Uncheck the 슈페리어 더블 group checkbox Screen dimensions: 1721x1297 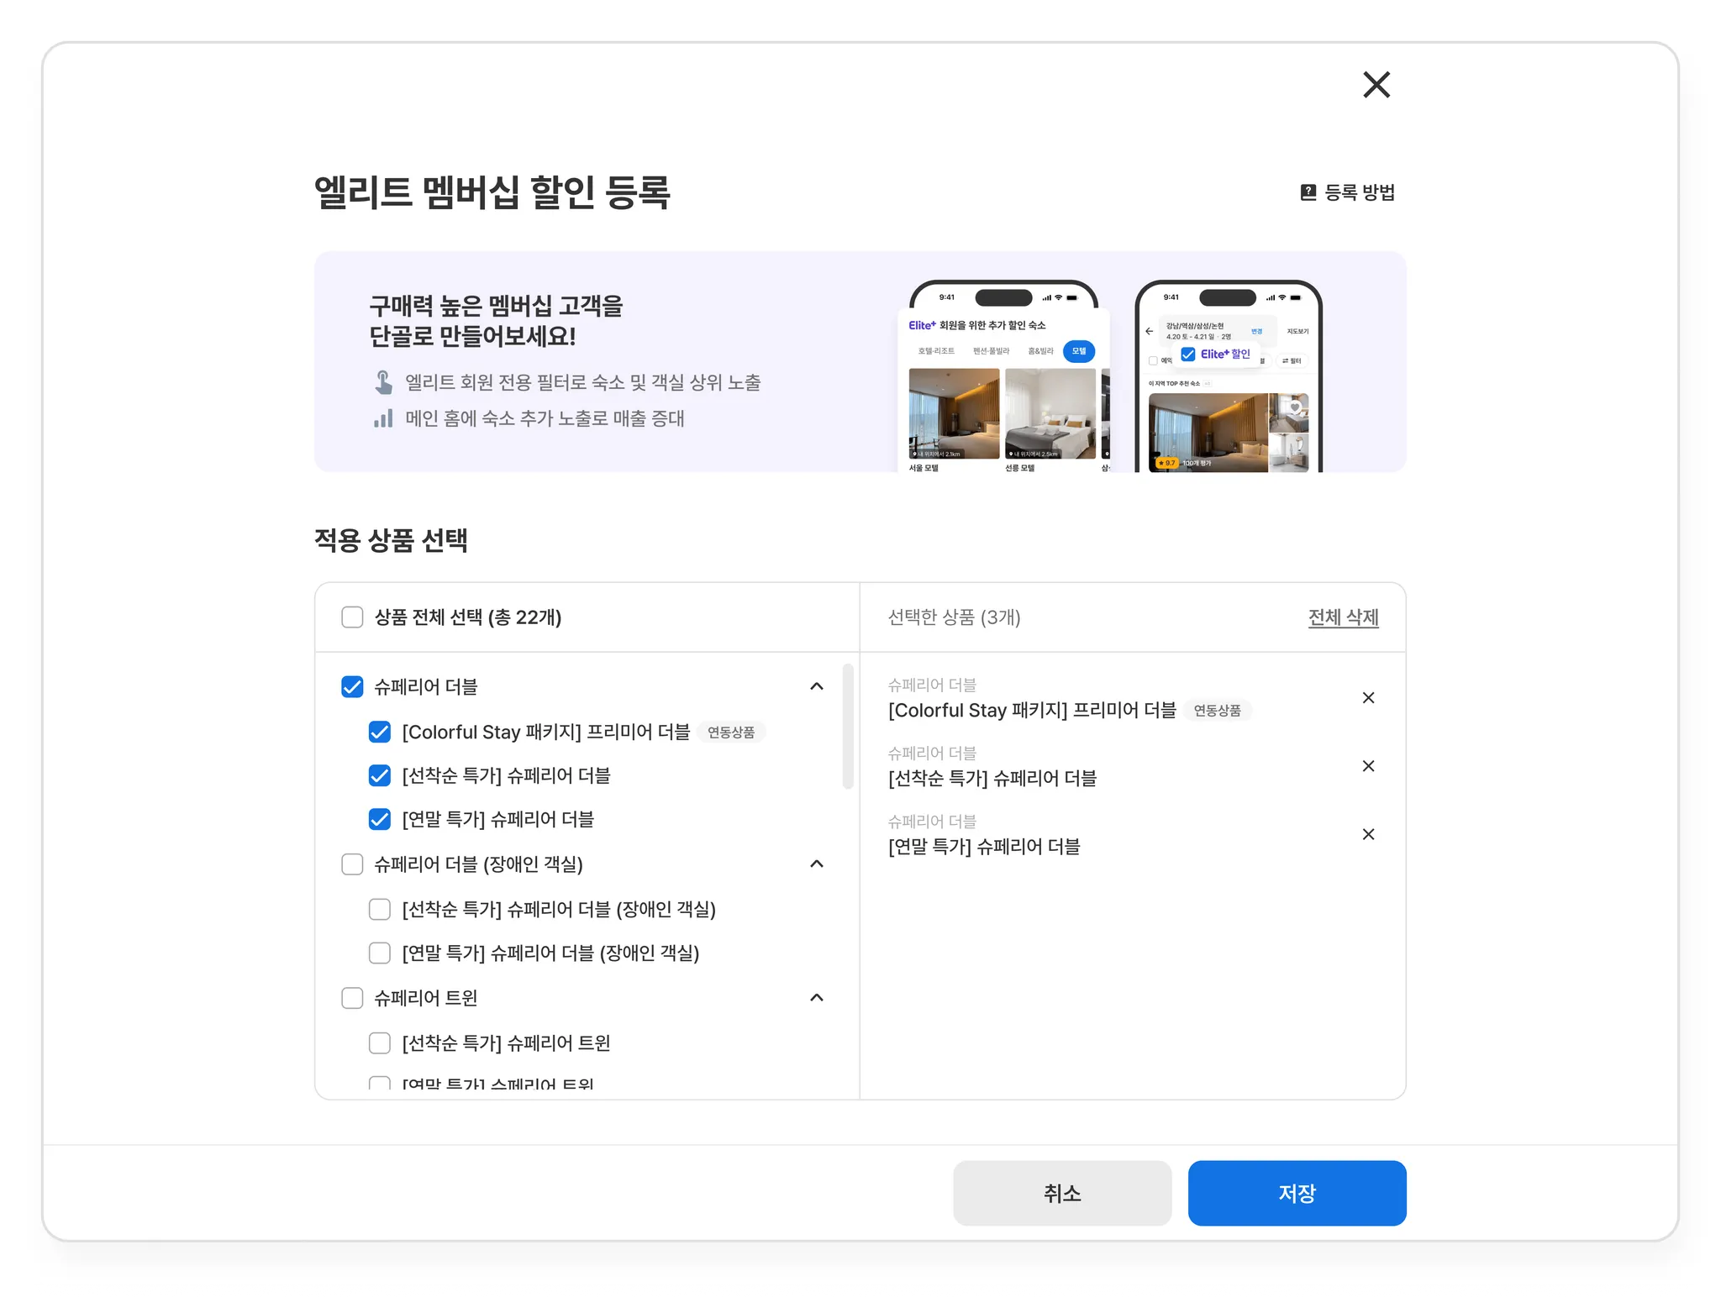352,687
